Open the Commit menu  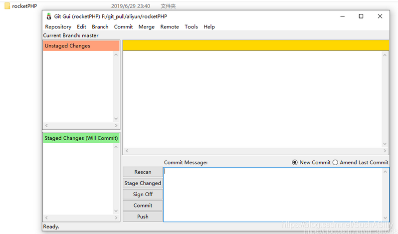pos(123,26)
